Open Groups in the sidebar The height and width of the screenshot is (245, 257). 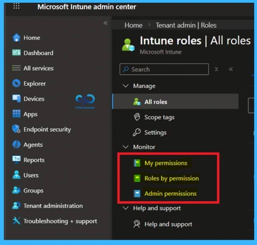[x=33, y=191]
